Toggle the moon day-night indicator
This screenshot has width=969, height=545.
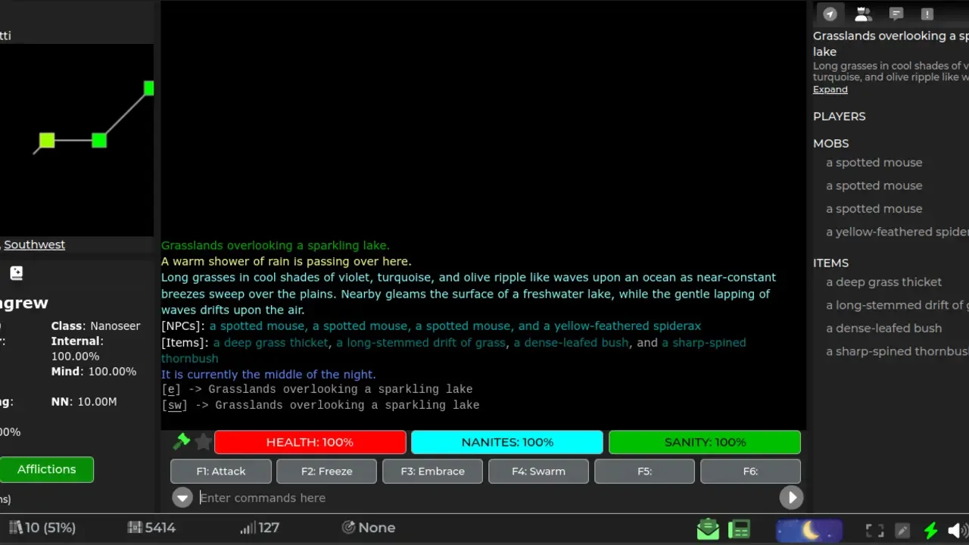tap(809, 529)
